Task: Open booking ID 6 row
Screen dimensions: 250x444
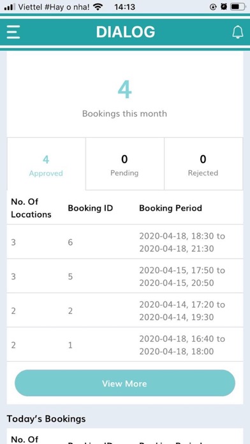Action: 125,242
